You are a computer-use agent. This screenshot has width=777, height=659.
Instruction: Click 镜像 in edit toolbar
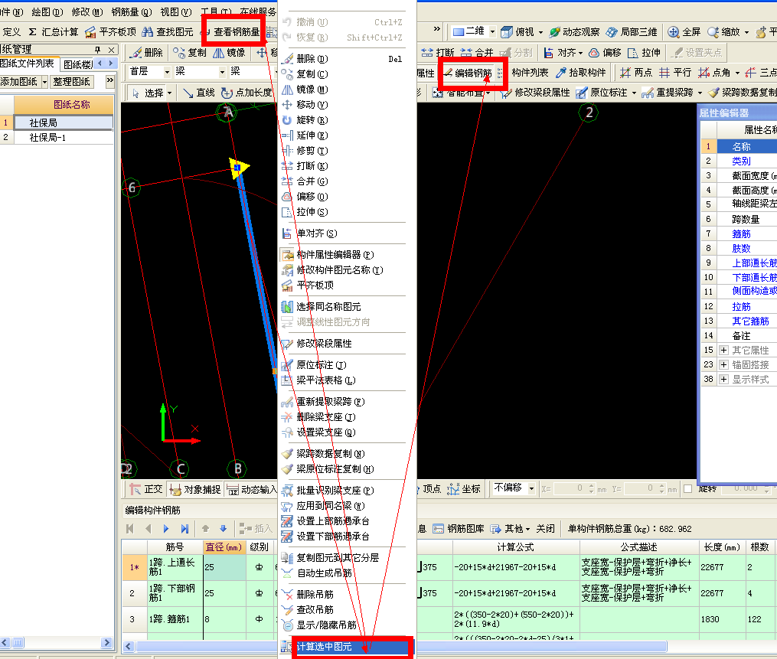click(x=229, y=53)
